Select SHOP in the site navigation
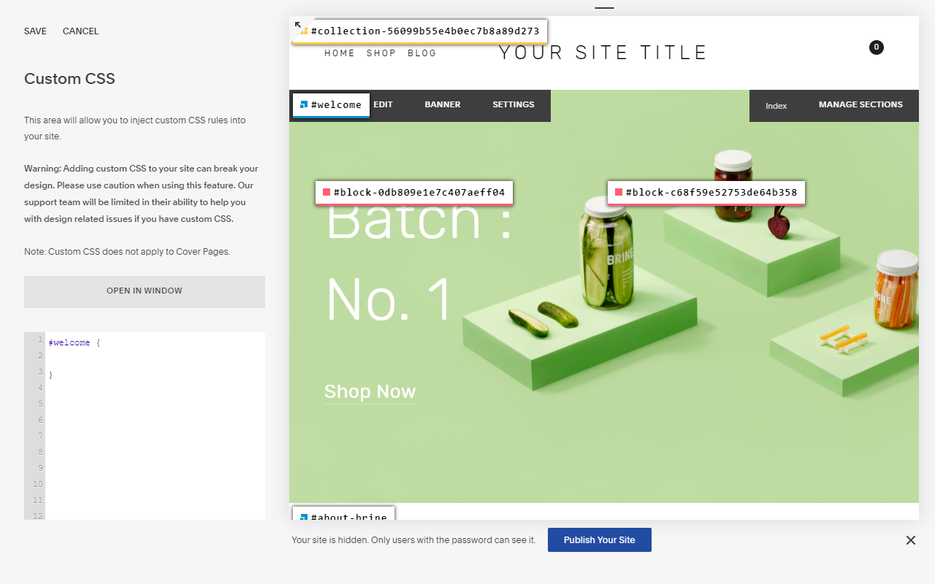The height and width of the screenshot is (584, 935). tap(381, 53)
